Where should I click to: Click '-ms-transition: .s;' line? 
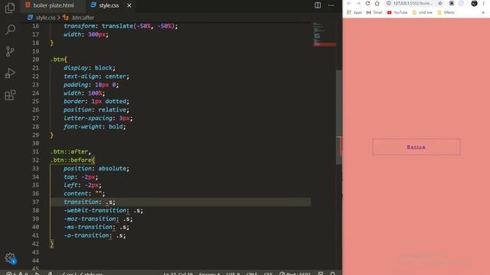point(96,227)
